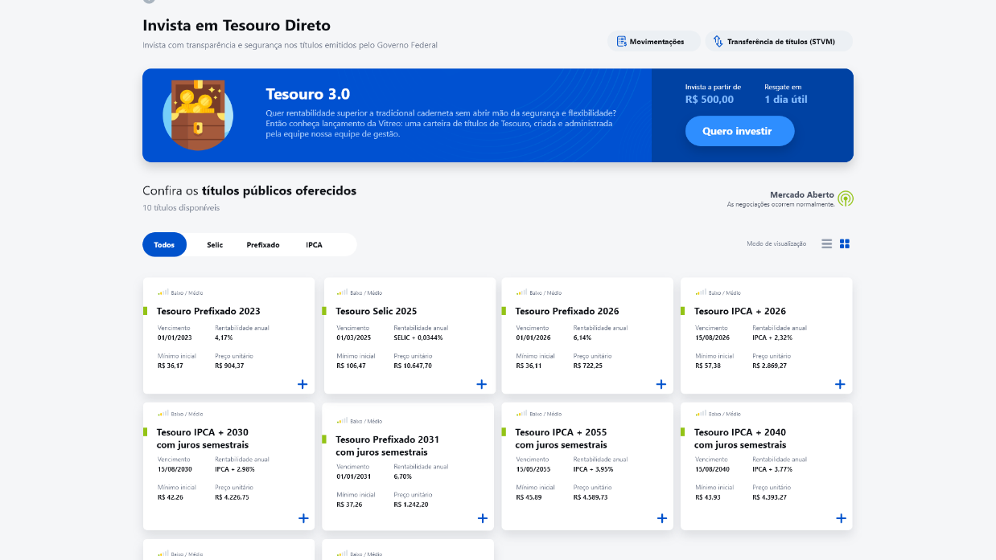
Task: Expand Tesouro IPCA + 2055 plus icon
Action: [x=662, y=518]
